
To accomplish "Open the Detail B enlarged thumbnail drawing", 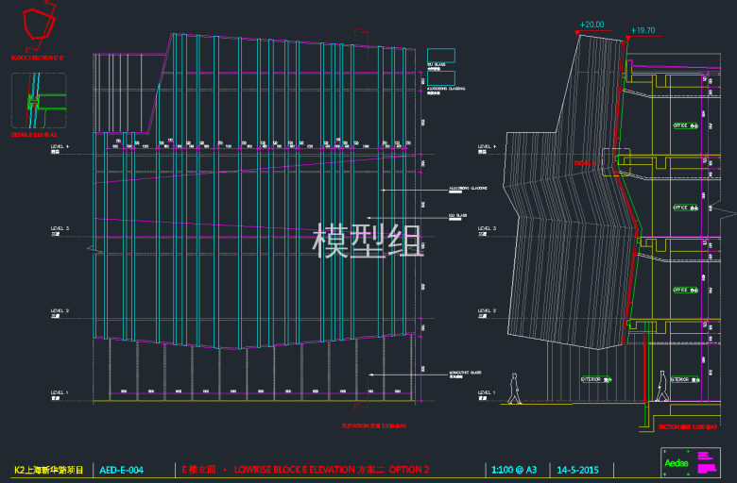I will click(x=39, y=100).
